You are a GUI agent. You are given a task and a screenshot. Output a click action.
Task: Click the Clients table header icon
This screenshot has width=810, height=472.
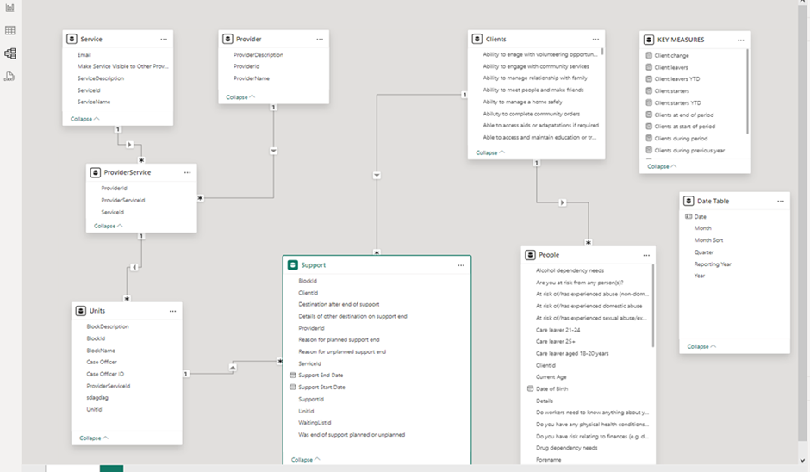point(477,40)
